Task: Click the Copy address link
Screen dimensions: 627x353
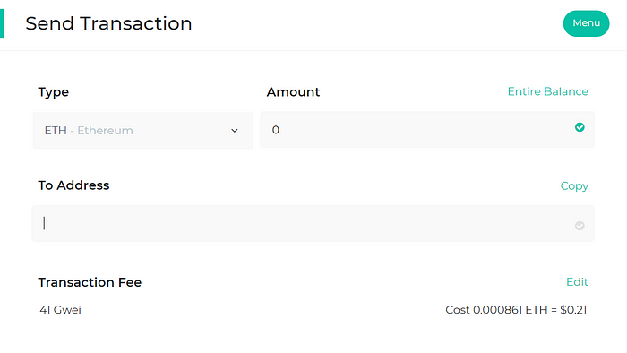Action: (x=574, y=186)
